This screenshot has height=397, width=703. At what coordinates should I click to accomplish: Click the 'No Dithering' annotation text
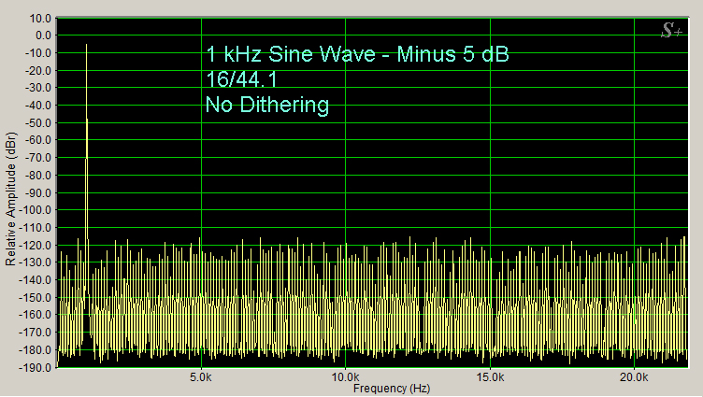point(266,105)
